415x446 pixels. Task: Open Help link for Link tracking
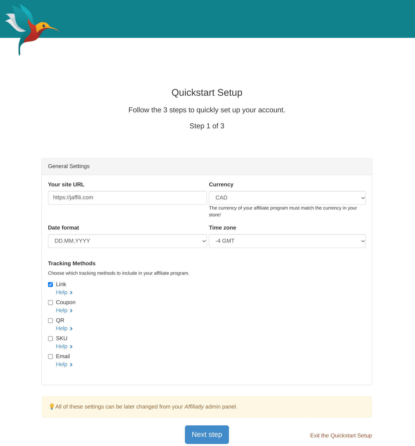[x=62, y=292]
